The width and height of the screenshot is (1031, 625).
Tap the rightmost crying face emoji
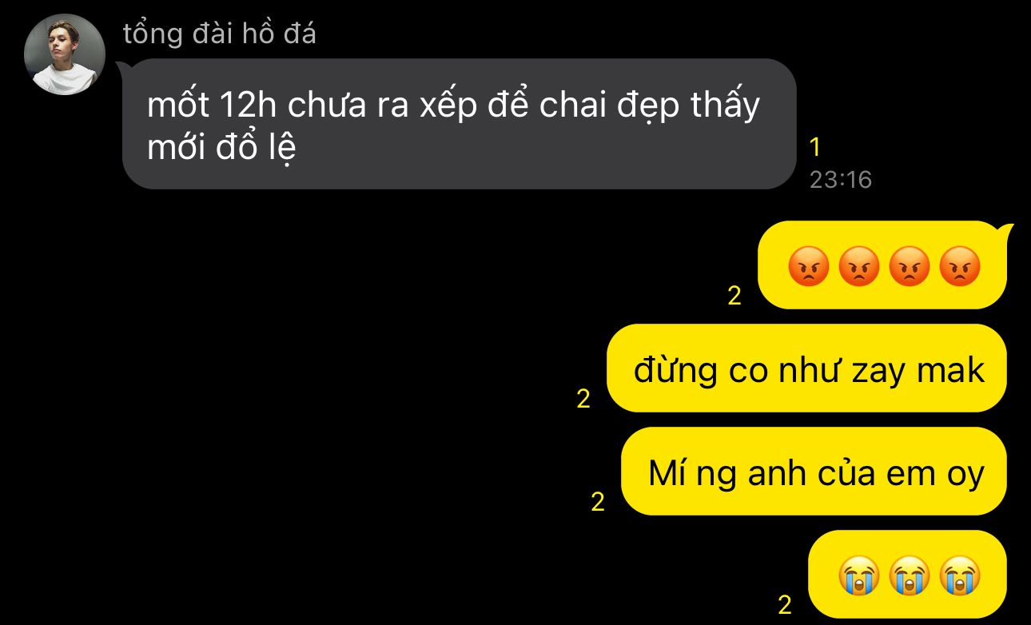pyautogui.click(x=960, y=575)
